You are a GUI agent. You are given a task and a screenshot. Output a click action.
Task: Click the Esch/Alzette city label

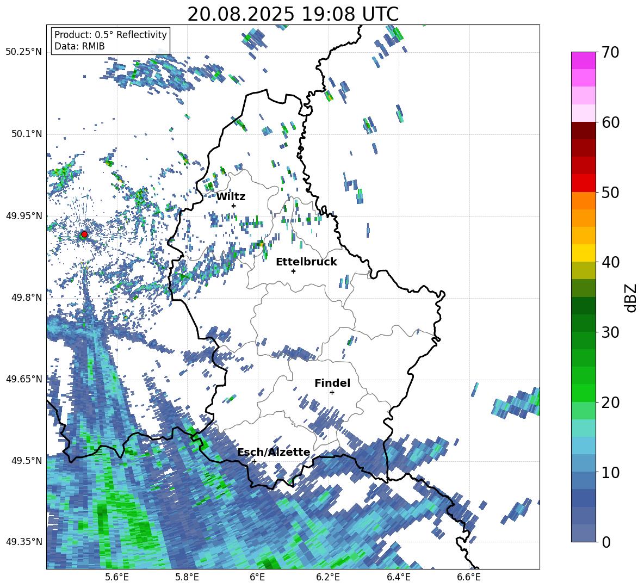[x=274, y=452]
